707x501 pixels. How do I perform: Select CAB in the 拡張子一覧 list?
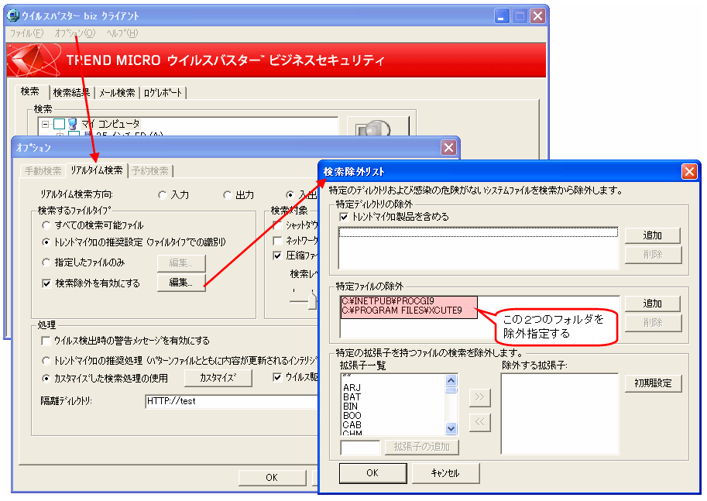[x=352, y=425]
